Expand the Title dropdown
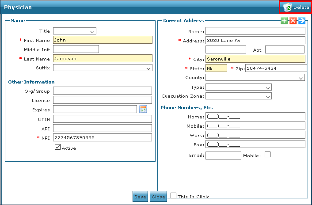 tap(75, 31)
